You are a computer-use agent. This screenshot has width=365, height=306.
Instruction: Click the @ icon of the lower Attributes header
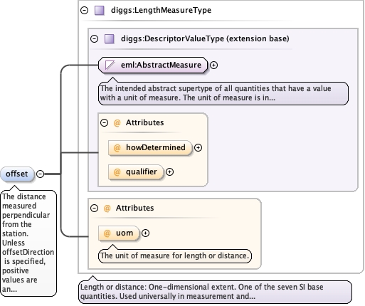tap(107, 209)
